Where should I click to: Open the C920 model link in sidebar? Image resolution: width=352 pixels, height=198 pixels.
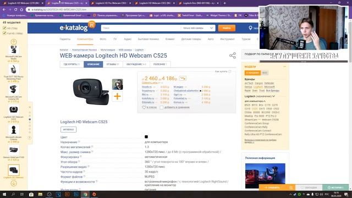click(x=269, y=109)
